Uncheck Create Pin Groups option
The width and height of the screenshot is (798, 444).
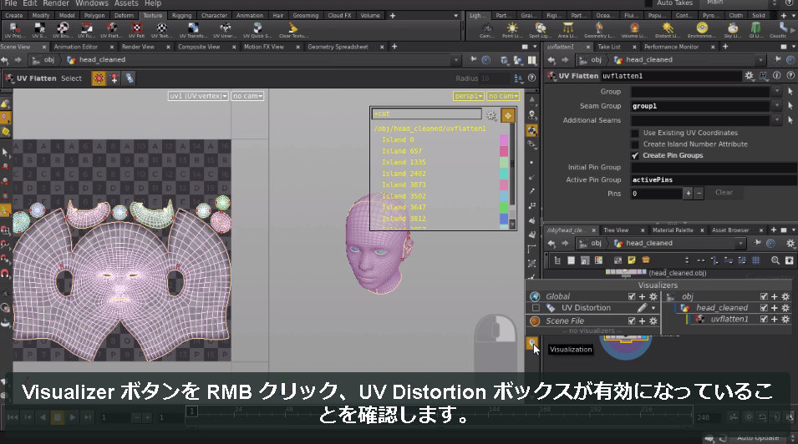tap(634, 155)
